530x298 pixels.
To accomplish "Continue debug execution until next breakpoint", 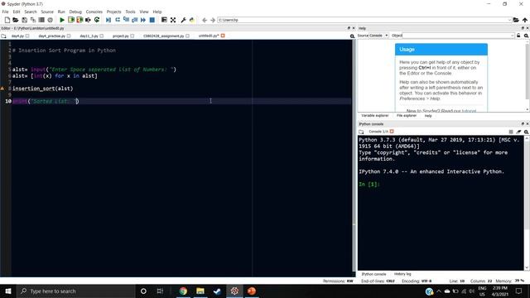I will [143, 20].
